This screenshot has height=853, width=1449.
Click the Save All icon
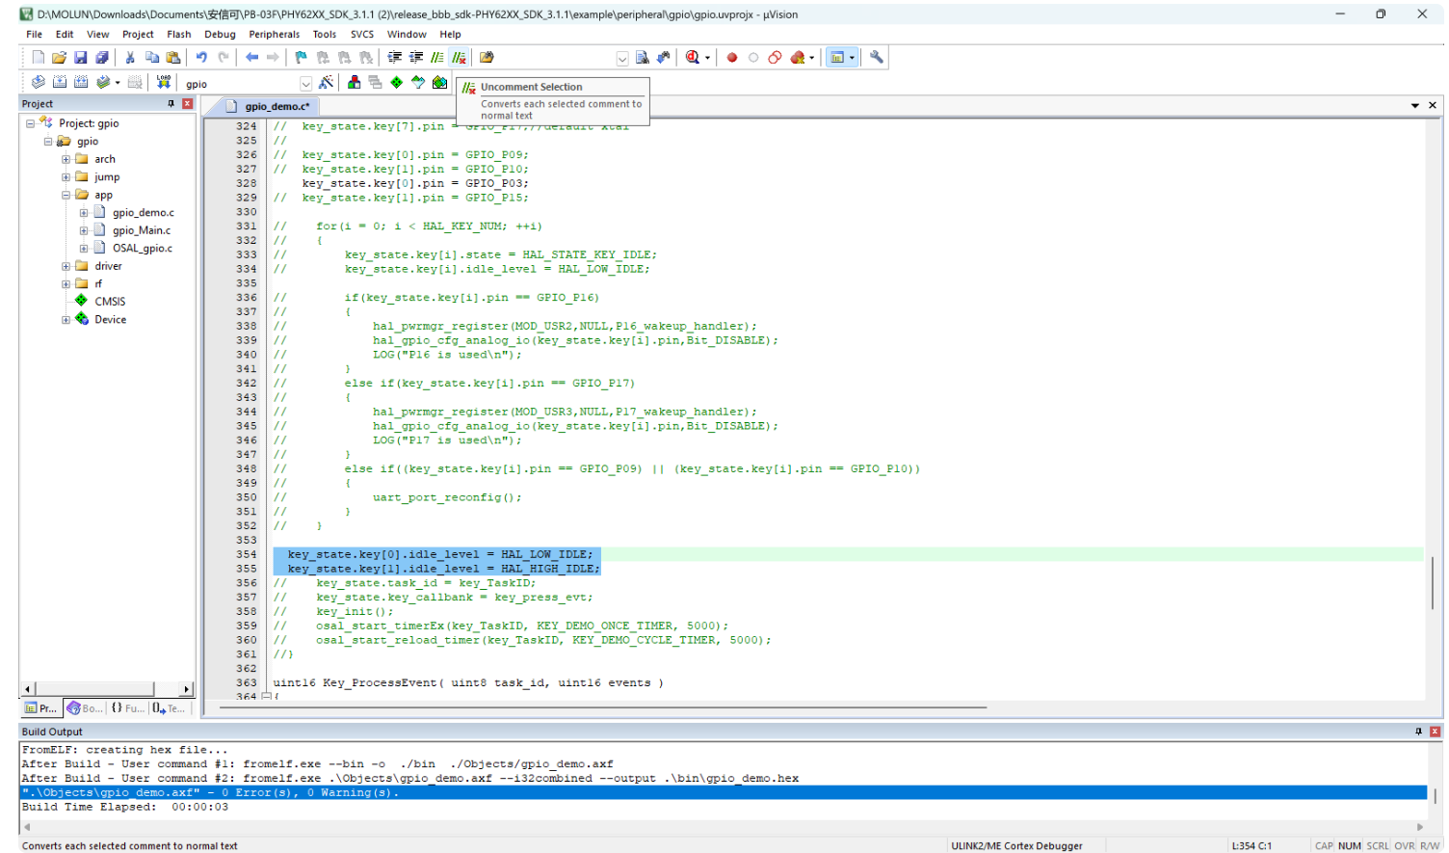(102, 58)
